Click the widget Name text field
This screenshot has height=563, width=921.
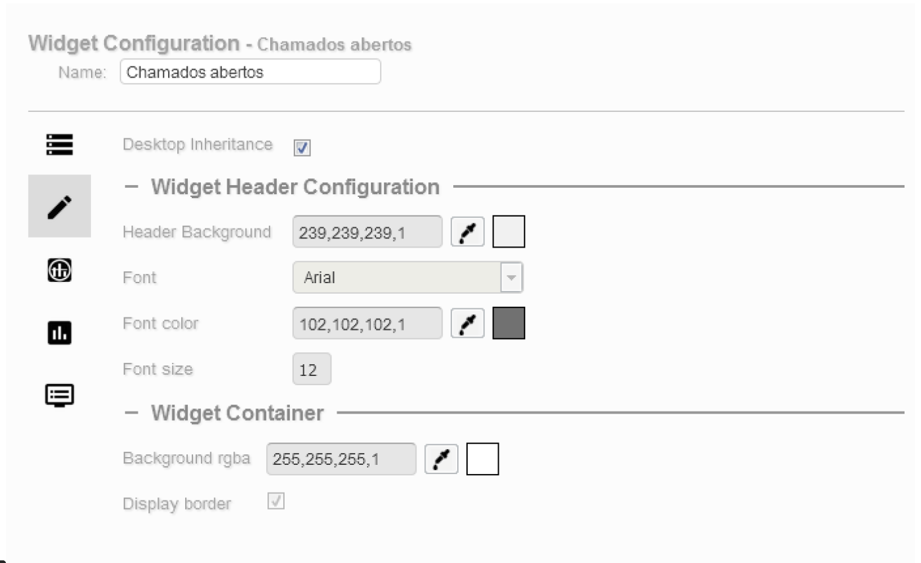(x=250, y=72)
